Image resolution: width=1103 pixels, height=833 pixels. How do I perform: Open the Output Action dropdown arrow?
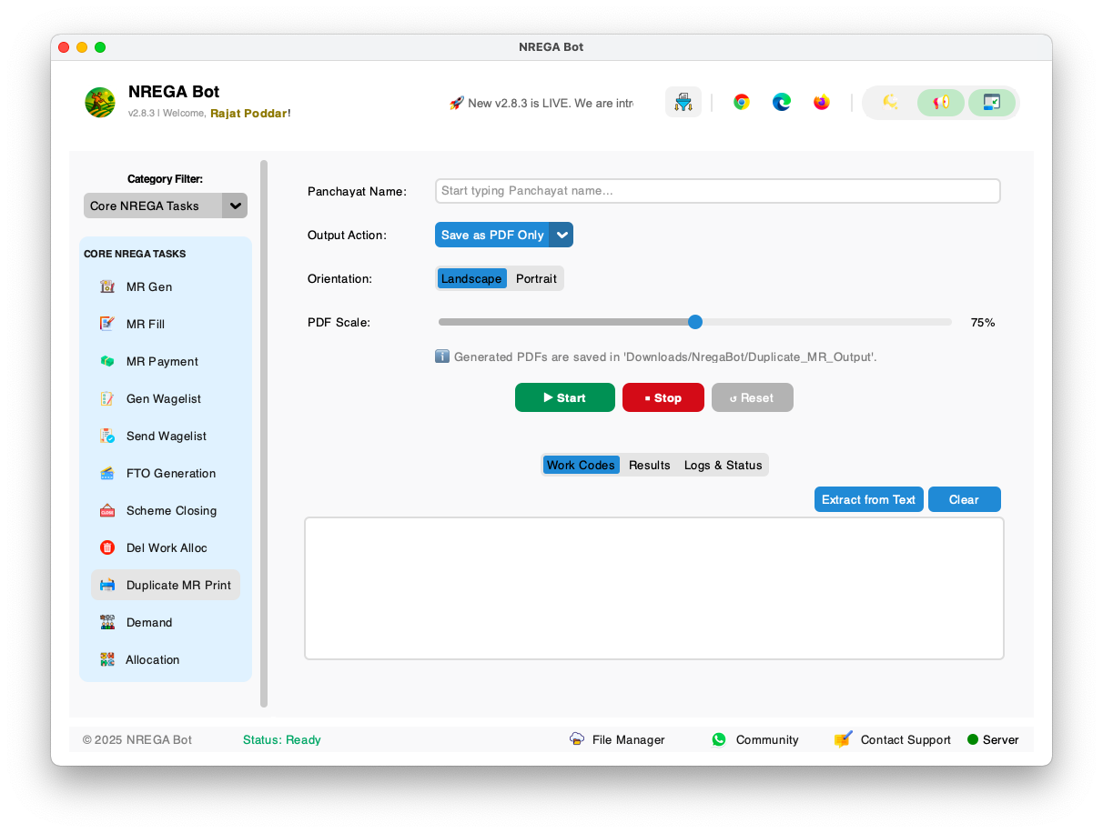tap(562, 235)
